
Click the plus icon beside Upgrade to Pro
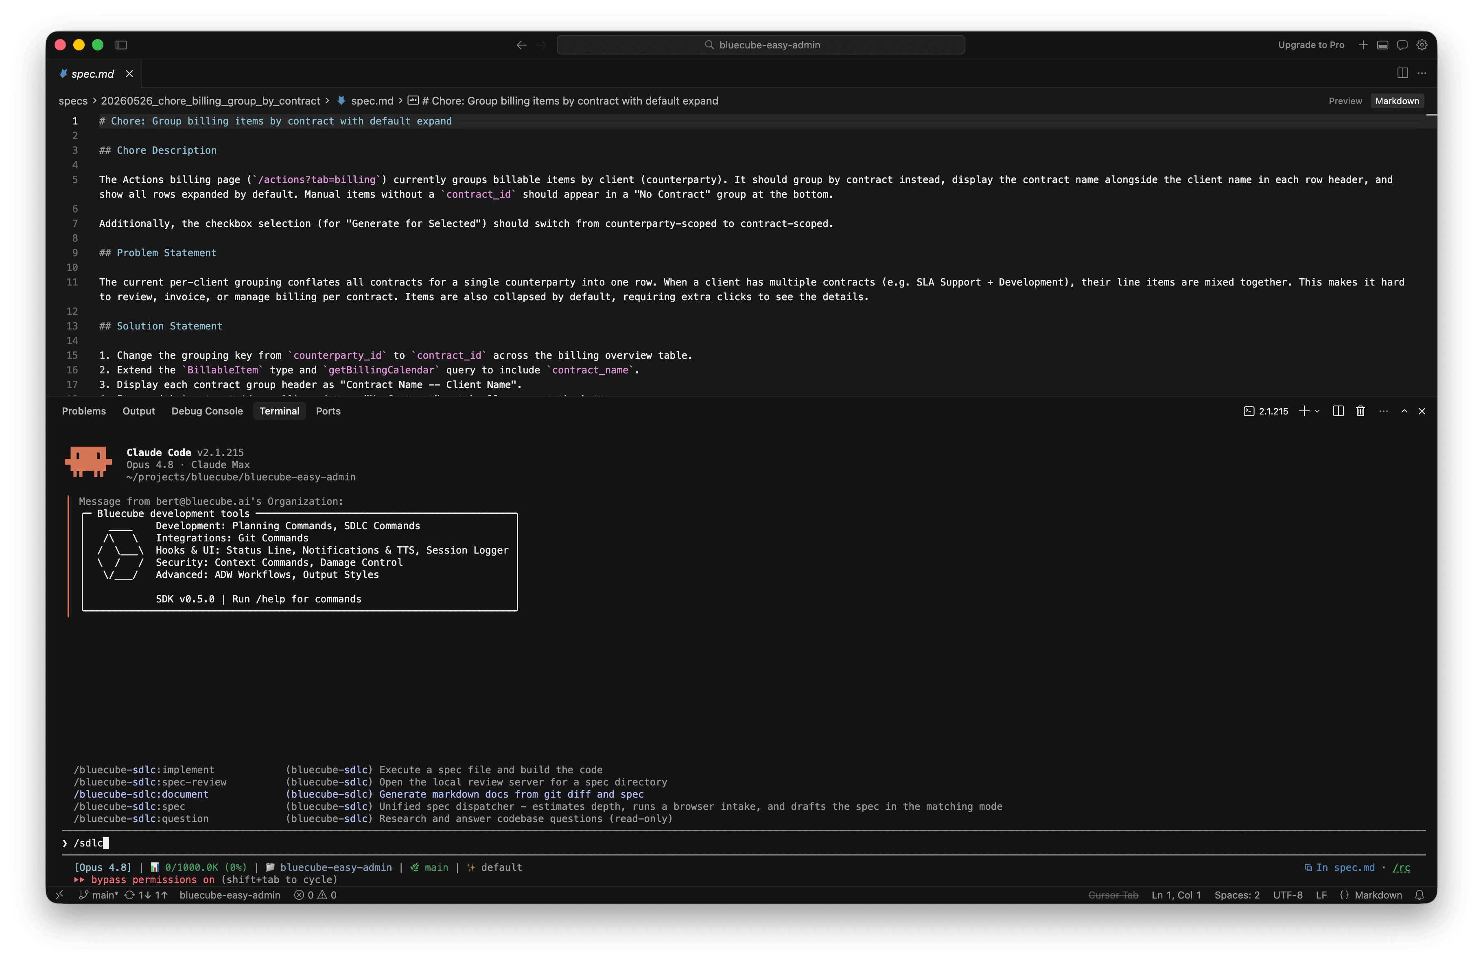pyautogui.click(x=1363, y=45)
